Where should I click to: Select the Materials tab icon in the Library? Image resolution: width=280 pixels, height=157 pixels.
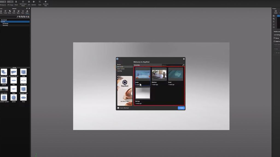pos(1,11)
